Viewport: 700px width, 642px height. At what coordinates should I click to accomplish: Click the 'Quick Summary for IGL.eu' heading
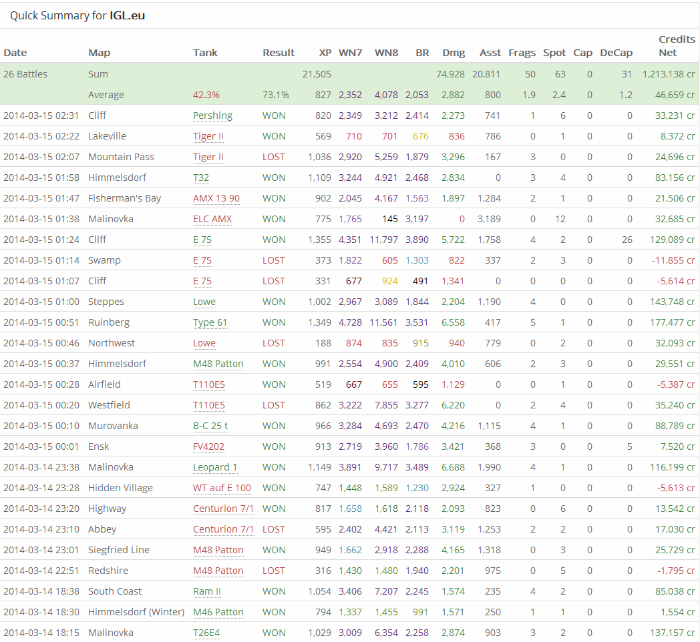click(x=77, y=15)
